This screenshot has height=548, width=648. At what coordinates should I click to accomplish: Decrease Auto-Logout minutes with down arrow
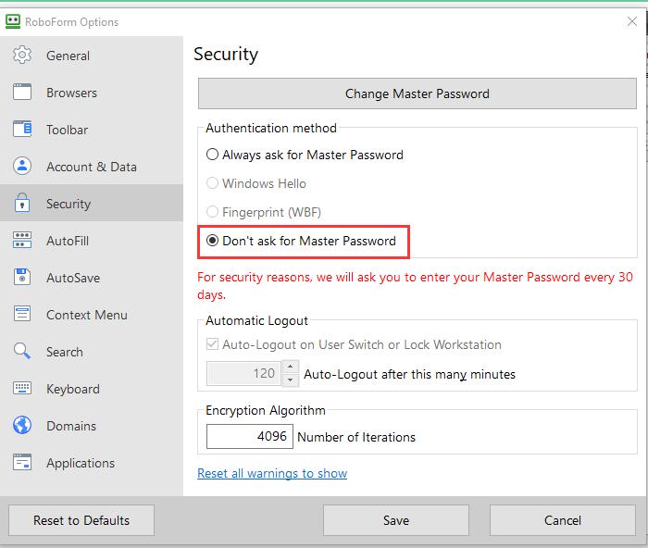click(290, 380)
